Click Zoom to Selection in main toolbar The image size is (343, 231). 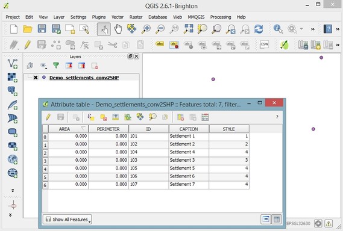(203, 29)
